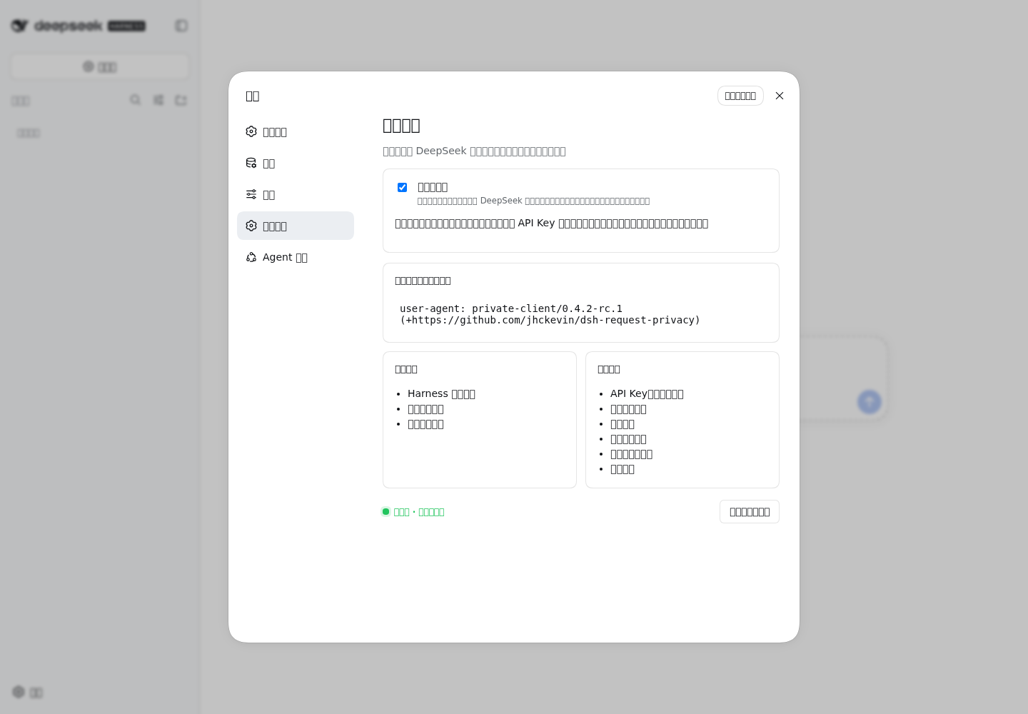Click the bordered button beside the green status
The height and width of the screenshot is (714, 1028).
750,512
